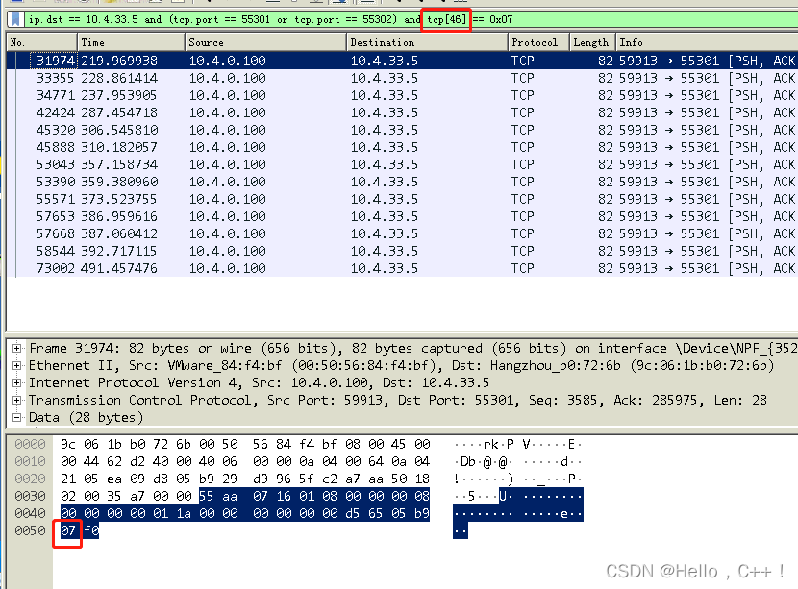Select packet number 55571
798x589 pixels.
tap(402, 199)
